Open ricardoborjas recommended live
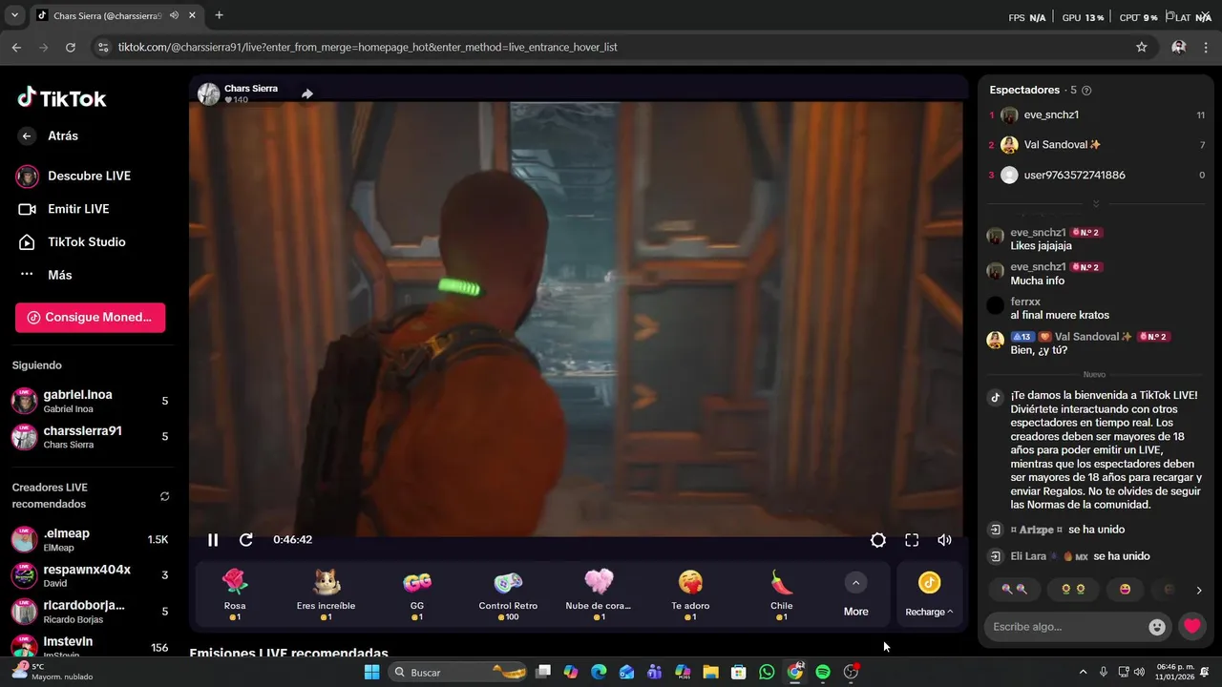This screenshot has height=687, width=1222. [x=91, y=612]
